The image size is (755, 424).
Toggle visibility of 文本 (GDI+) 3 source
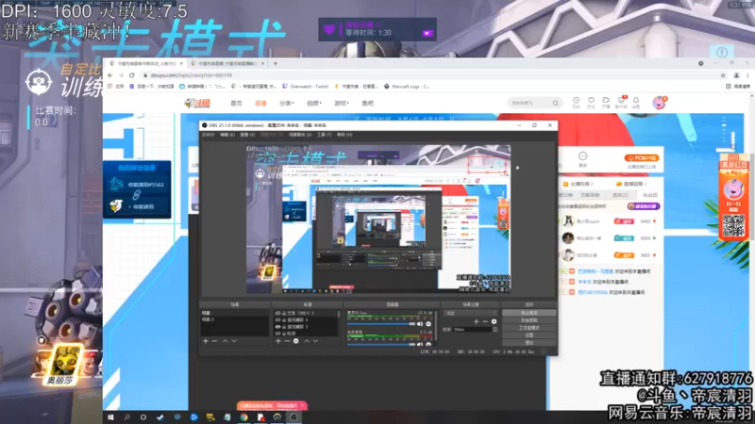point(277,313)
